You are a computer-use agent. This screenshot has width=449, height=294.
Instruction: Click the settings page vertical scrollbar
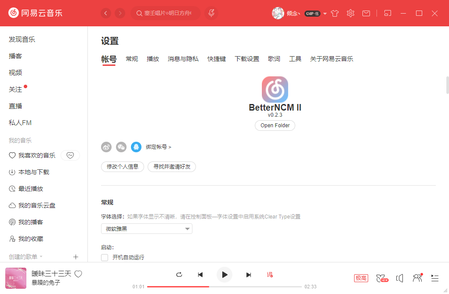pyautogui.click(x=447, y=85)
